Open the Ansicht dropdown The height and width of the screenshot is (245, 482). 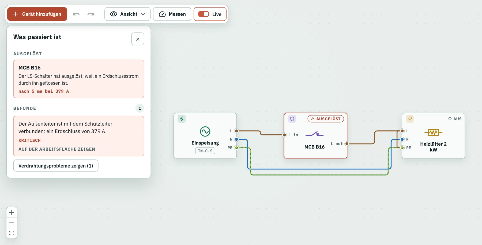tap(127, 14)
